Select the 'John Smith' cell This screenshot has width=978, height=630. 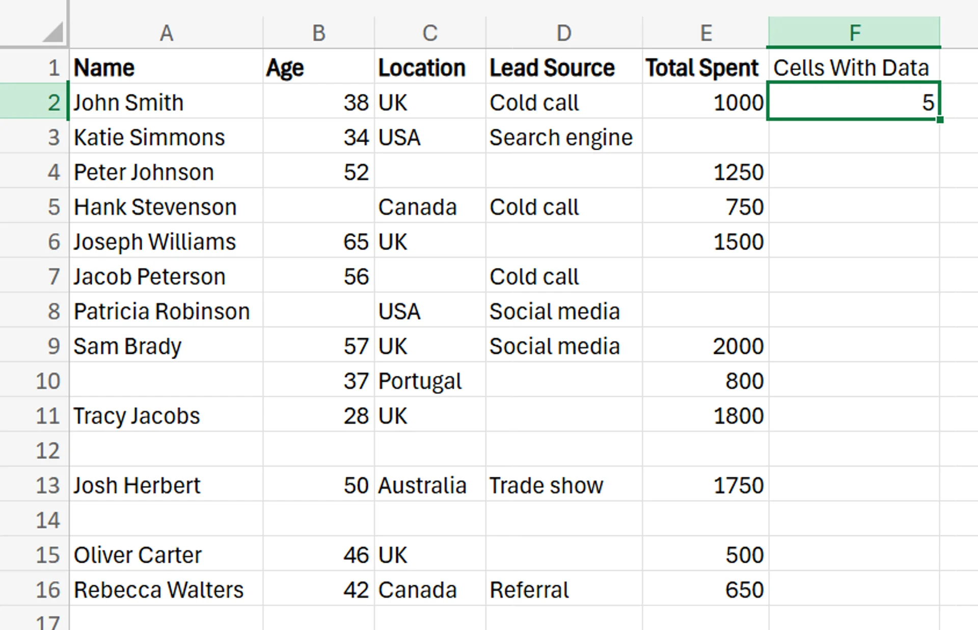pos(166,101)
